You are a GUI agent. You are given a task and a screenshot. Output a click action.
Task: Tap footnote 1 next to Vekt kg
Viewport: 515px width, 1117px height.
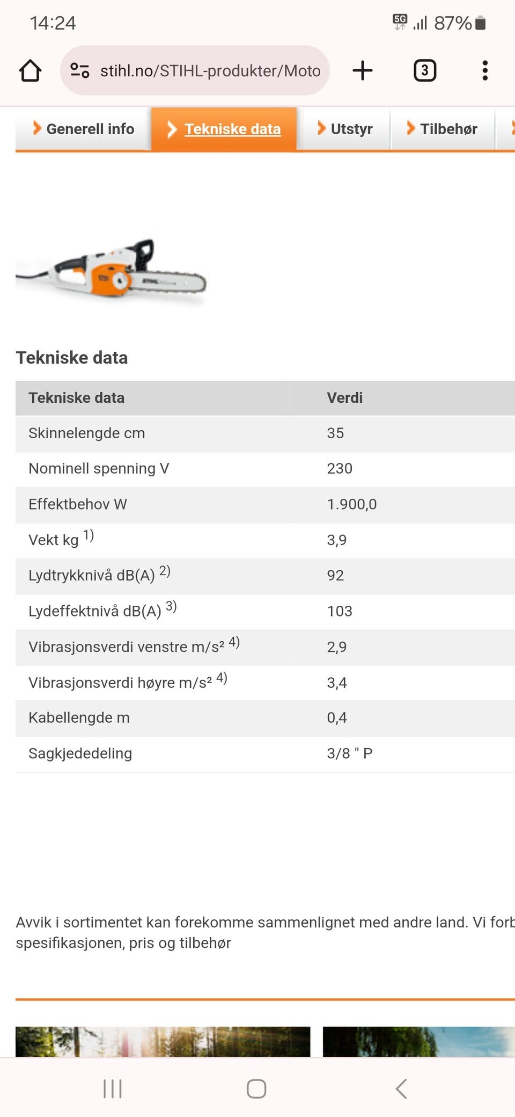coord(89,535)
